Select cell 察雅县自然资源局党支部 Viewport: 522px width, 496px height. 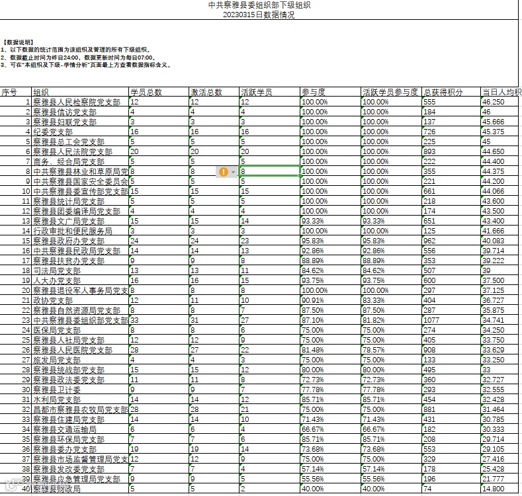(x=80, y=310)
